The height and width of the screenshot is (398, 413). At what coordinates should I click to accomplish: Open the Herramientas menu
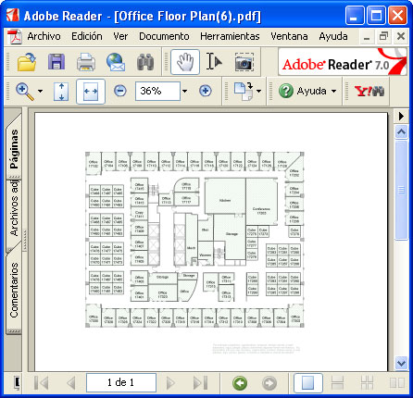[x=230, y=36]
